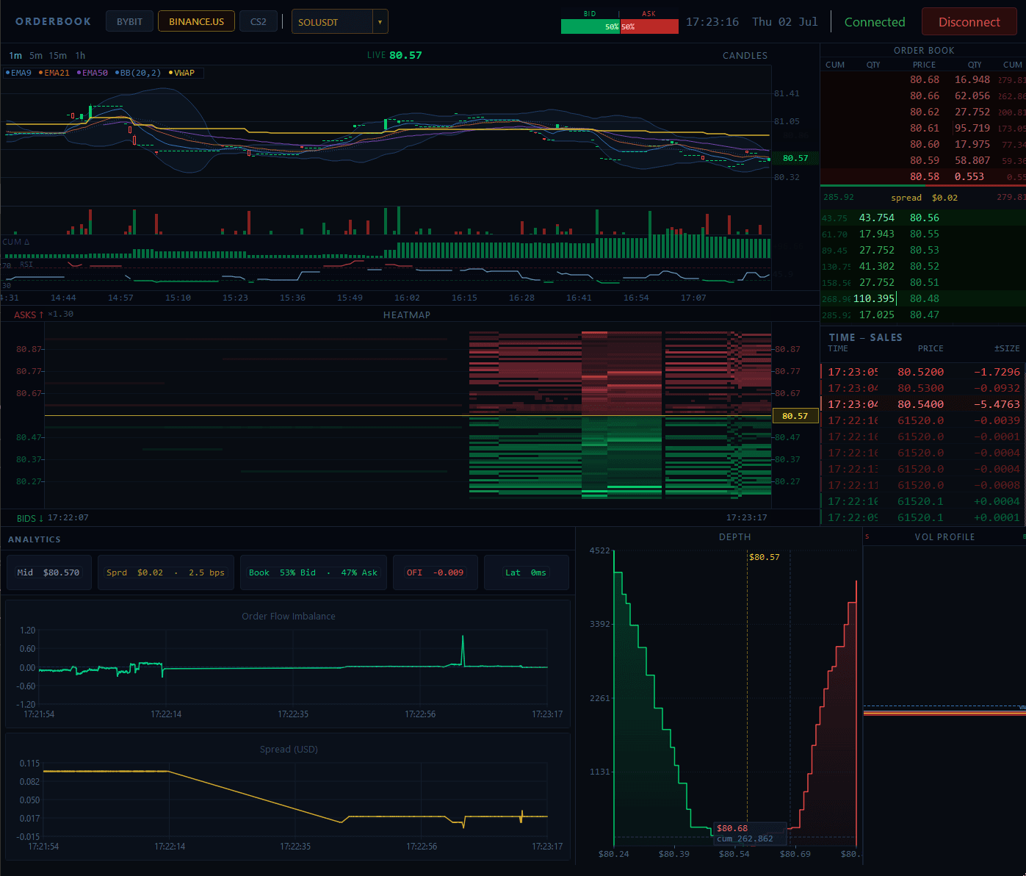Click the $80.68 cum 262.862 depth tooltip

(x=750, y=833)
